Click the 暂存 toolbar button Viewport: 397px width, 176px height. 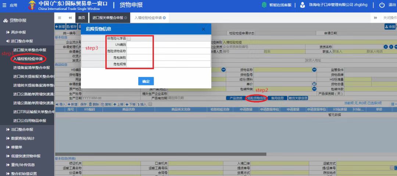tap(72, 26)
